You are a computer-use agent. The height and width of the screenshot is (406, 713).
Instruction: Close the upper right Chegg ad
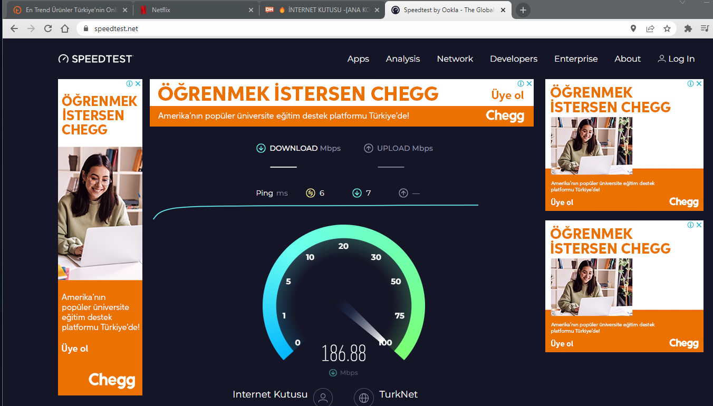pos(699,83)
